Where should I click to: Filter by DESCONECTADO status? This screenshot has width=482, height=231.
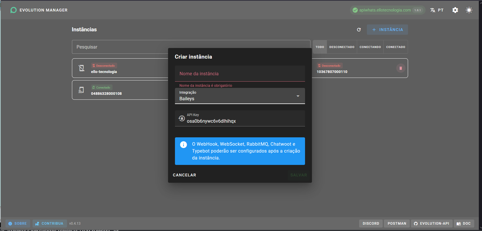pyautogui.click(x=342, y=47)
